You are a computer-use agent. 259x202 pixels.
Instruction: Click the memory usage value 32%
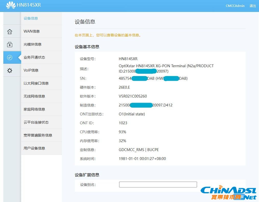pyautogui.click(x=122, y=141)
